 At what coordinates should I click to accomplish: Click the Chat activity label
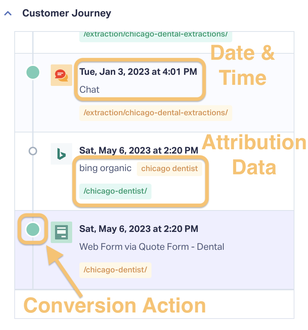[x=89, y=89]
